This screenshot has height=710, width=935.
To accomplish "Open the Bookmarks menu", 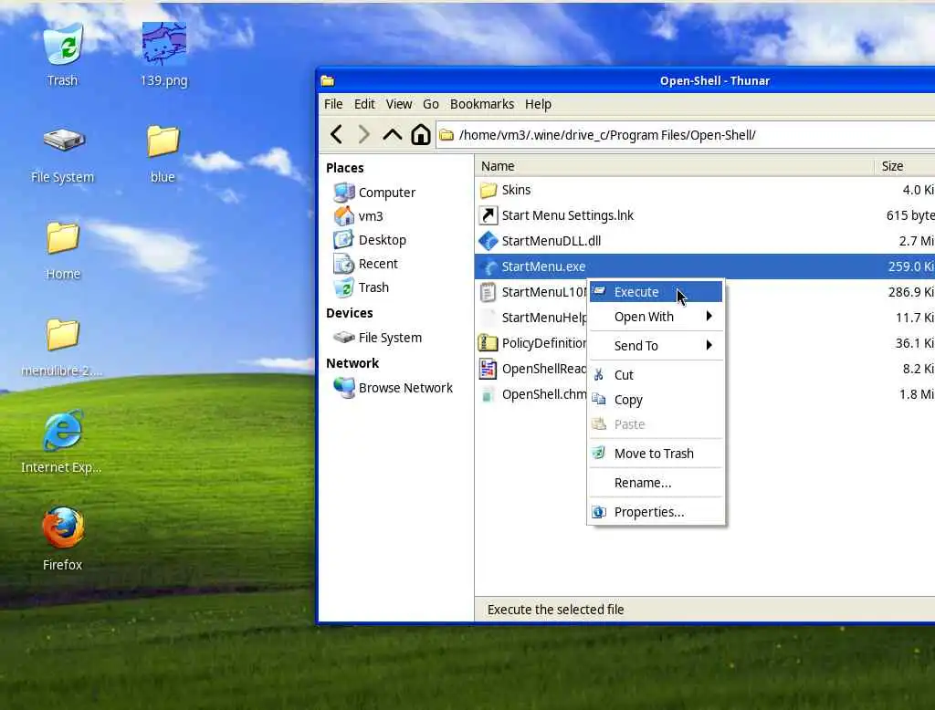I will [482, 104].
